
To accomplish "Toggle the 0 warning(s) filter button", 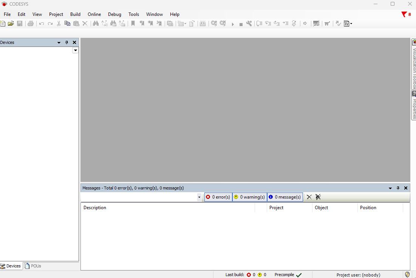I will point(250,197).
